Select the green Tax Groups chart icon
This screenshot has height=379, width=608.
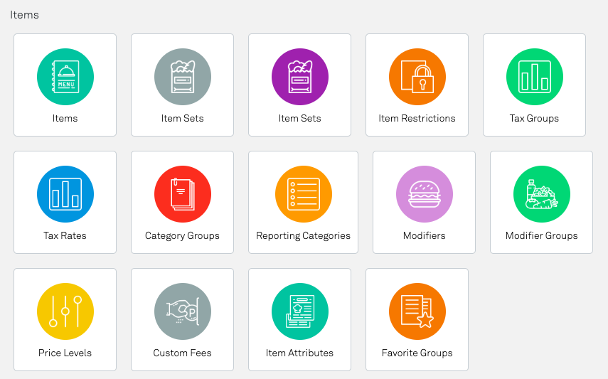(x=535, y=77)
